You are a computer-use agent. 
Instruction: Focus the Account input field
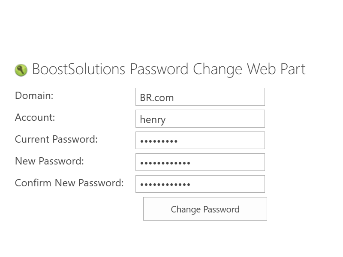[200, 119]
